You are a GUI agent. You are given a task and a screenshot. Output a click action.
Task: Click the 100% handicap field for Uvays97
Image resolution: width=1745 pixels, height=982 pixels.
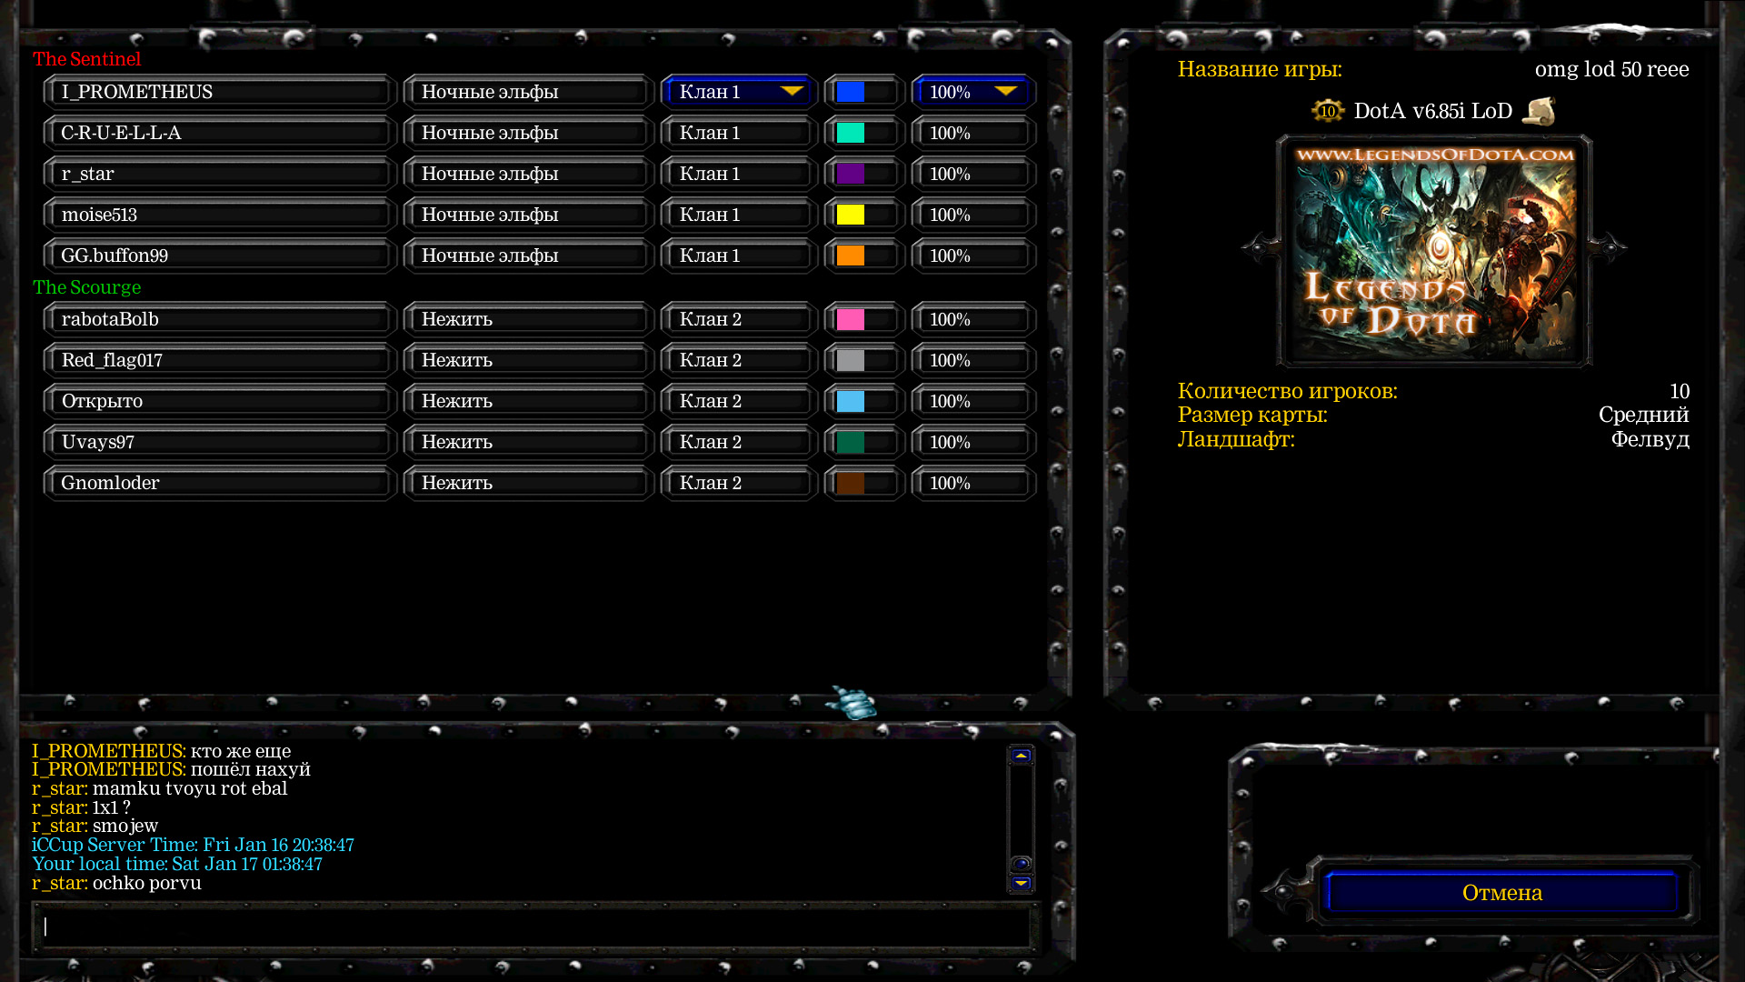(x=972, y=442)
